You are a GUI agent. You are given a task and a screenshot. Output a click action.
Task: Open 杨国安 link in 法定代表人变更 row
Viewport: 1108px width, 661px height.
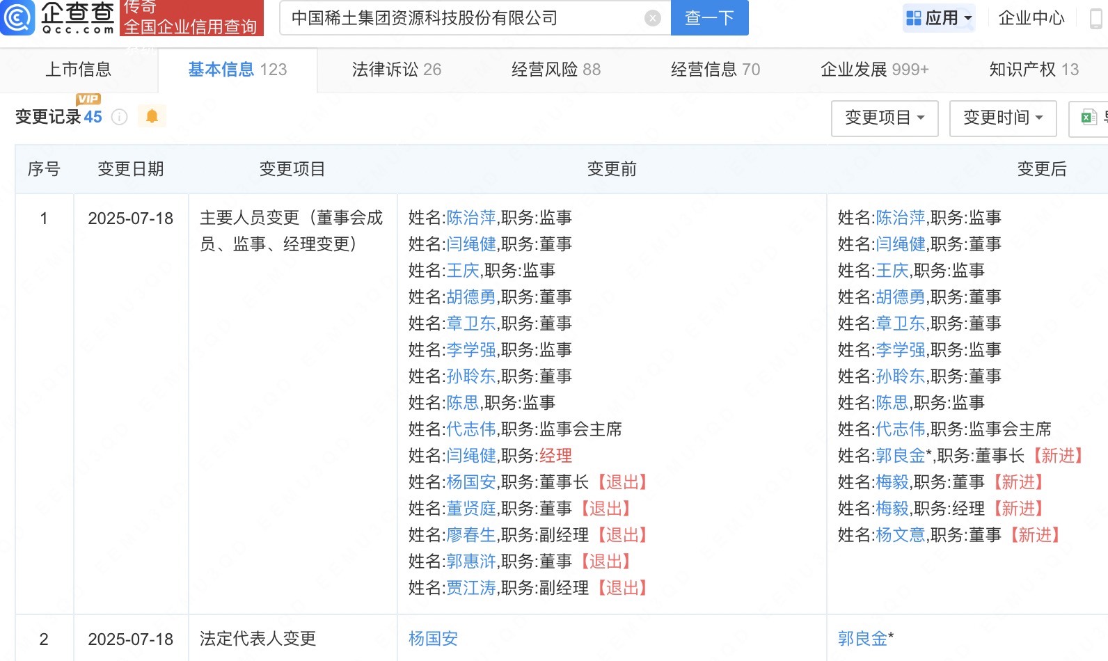433,639
